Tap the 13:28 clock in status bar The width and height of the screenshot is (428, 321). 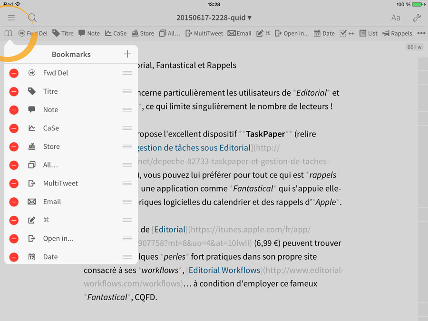click(214, 4)
